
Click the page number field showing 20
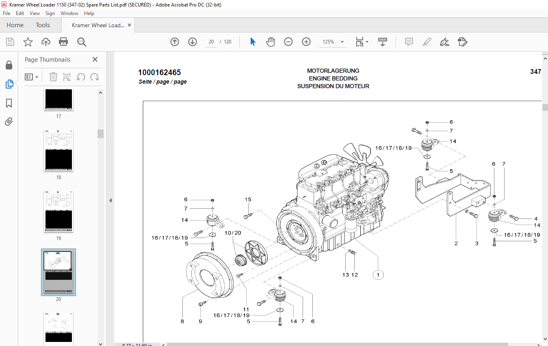211,42
